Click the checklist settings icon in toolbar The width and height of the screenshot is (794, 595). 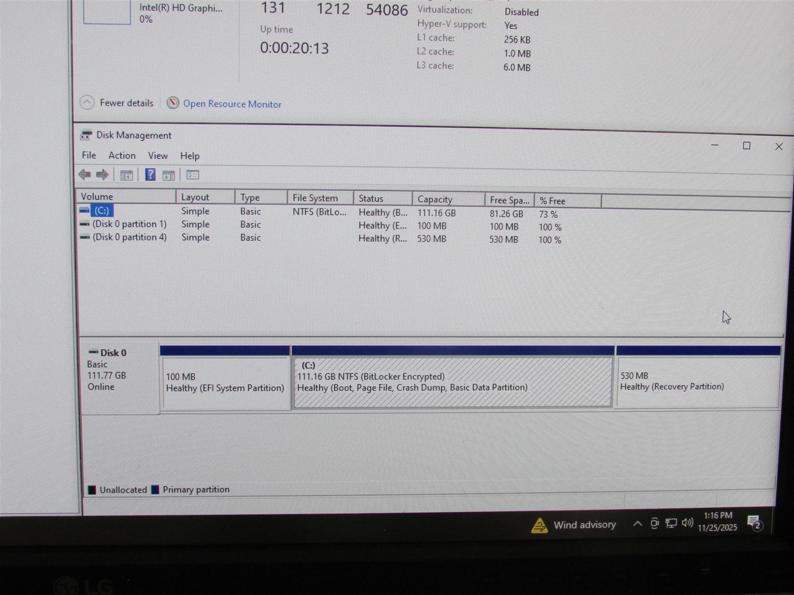[x=193, y=175]
